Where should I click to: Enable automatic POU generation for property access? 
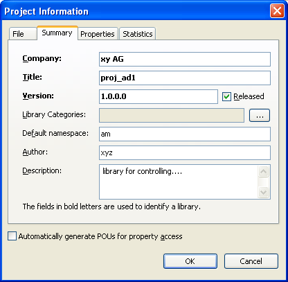pos(12,236)
